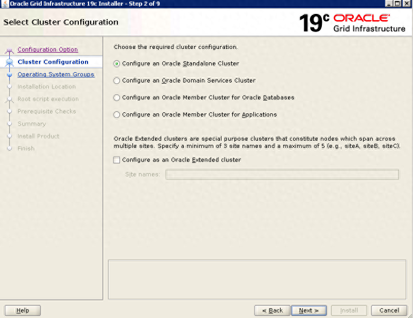Viewport: 413px width, 318px height.
Task: Open the Cluster Configuration sidebar link
Action: tap(54, 62)
